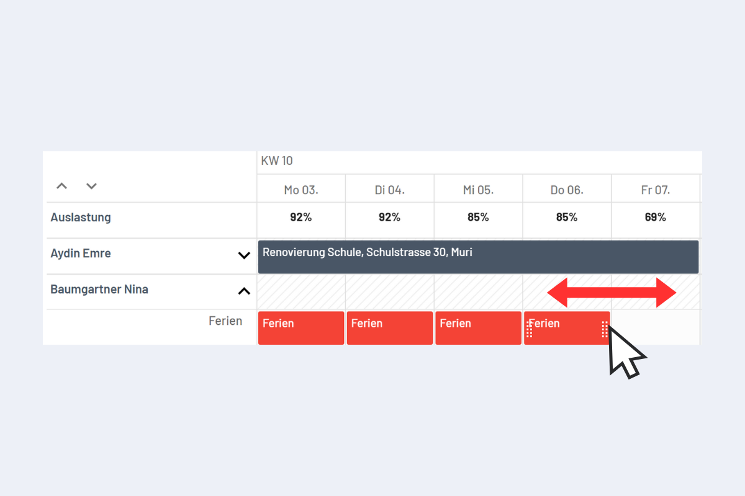Click the 85% utilization for Mi 05.
This screenshot has width=745, height=496.
point(478,217)
